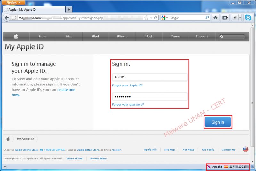
Task: Select the Apple - My Apple ID tab
Action: 34,10
